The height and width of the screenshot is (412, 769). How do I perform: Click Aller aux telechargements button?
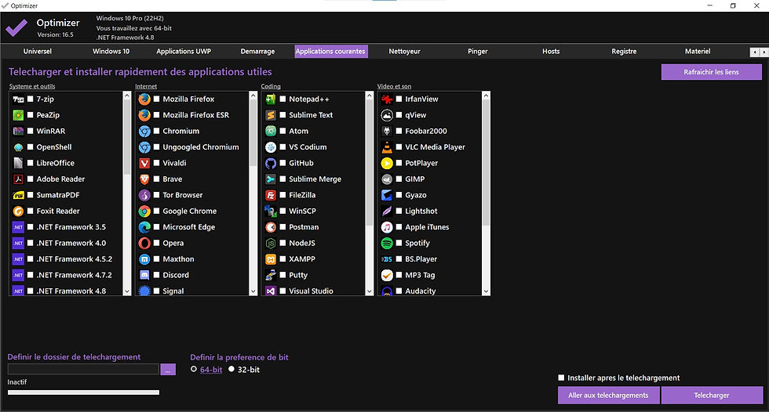point(608,396)
